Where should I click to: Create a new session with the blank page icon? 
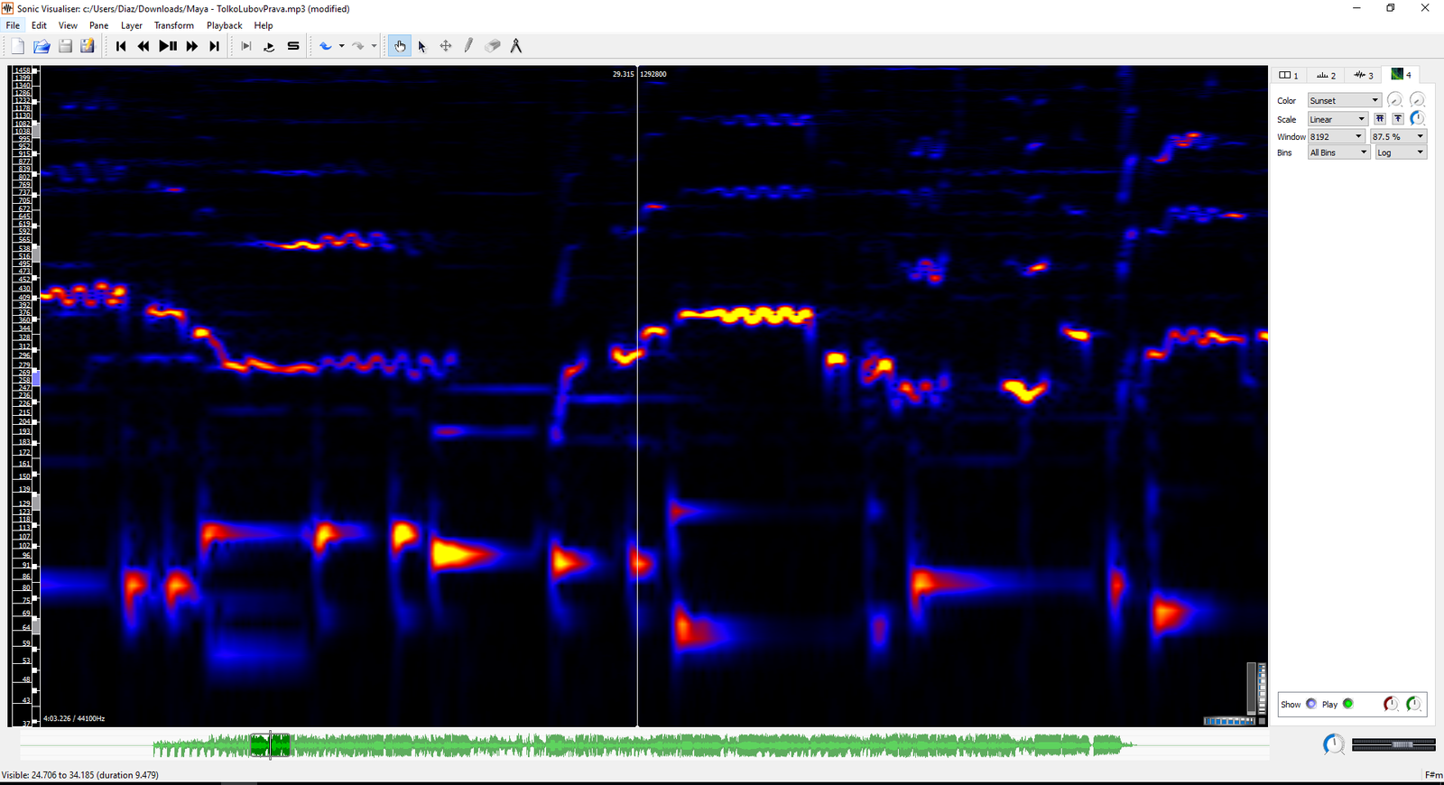[x=18, y=46]
